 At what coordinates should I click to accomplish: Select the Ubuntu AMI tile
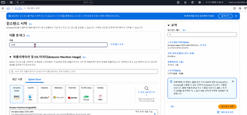point(44,94)
